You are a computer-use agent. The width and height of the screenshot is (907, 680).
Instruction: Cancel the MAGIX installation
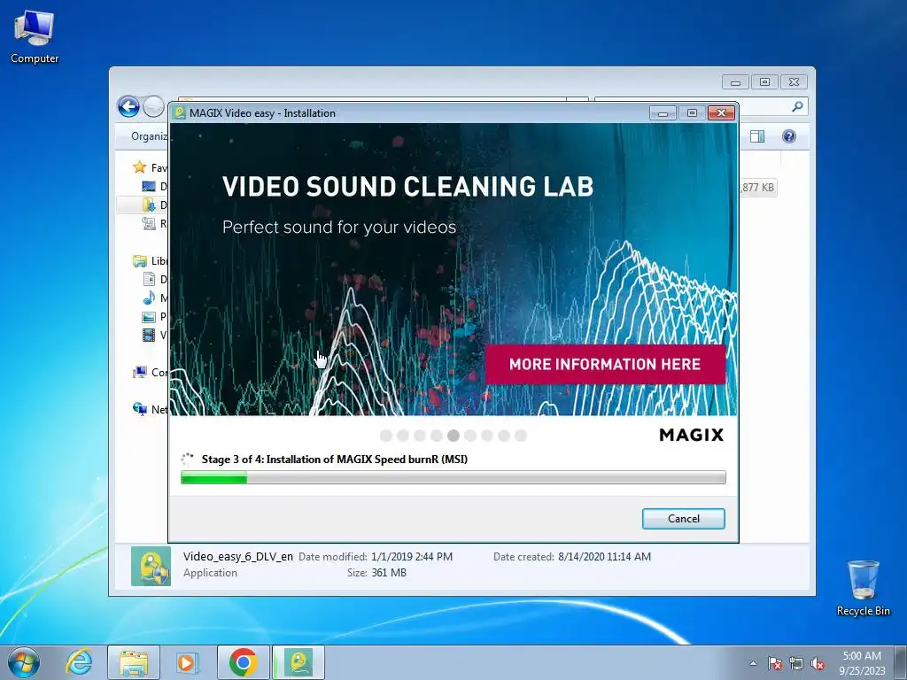683,519
